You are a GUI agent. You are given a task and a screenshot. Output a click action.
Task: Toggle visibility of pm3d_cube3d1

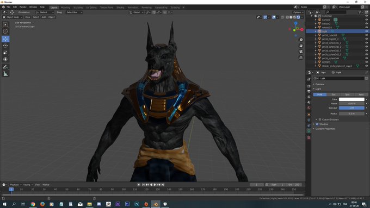[x=366, y=35]
